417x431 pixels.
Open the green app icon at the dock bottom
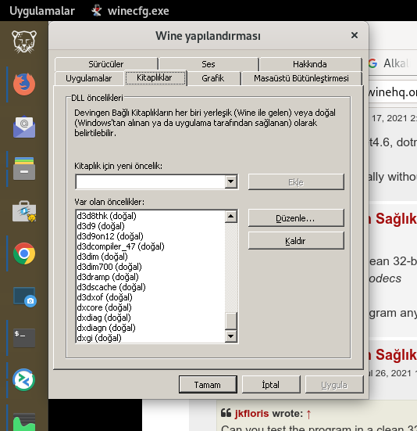24,422
